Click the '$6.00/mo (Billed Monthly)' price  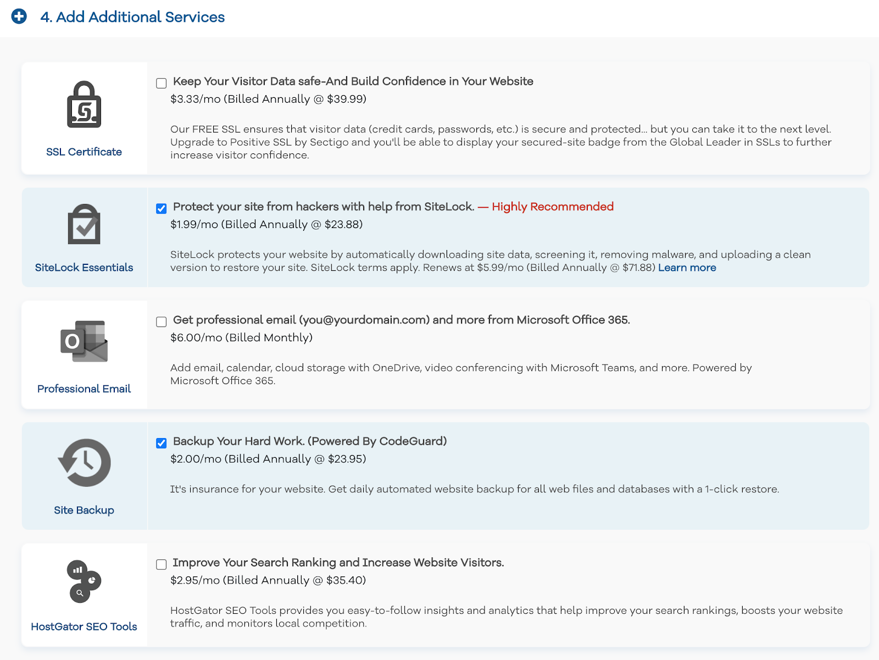click(241, 337)
